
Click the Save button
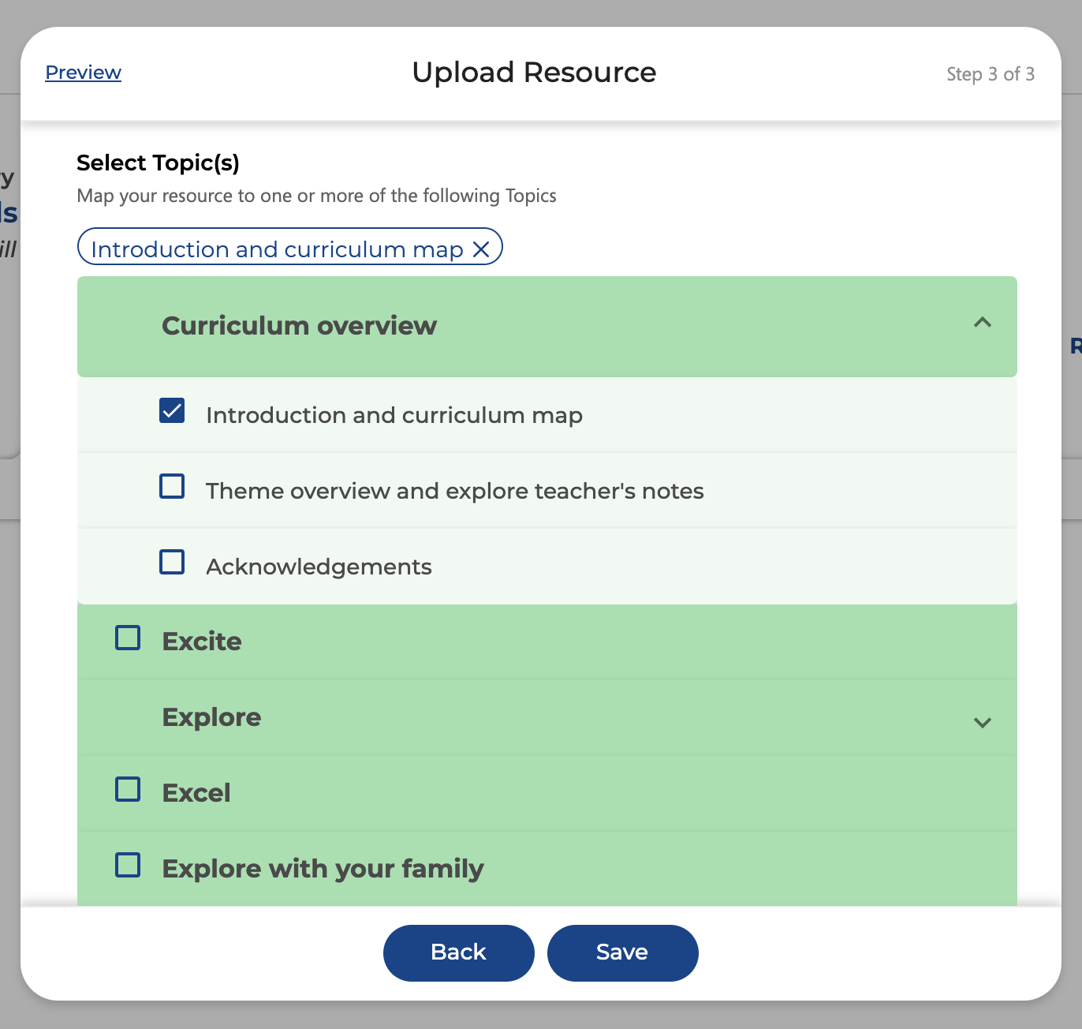click(622, 952)
